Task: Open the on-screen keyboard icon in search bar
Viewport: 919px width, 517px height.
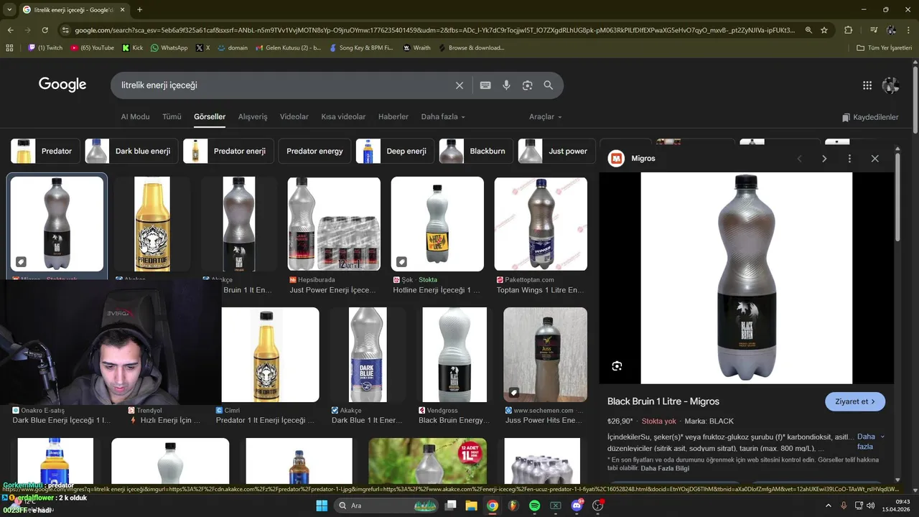Action: coord(485,85)
